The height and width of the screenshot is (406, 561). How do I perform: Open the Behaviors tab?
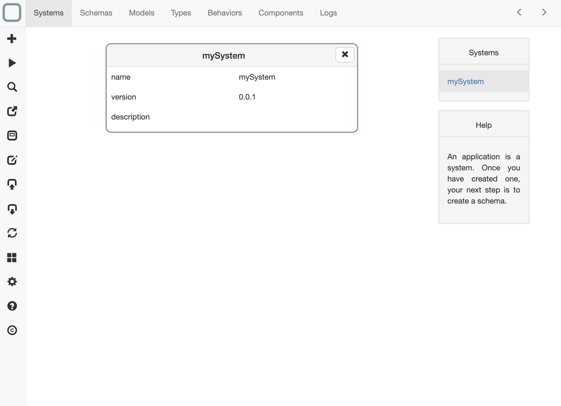pos(225,13)
